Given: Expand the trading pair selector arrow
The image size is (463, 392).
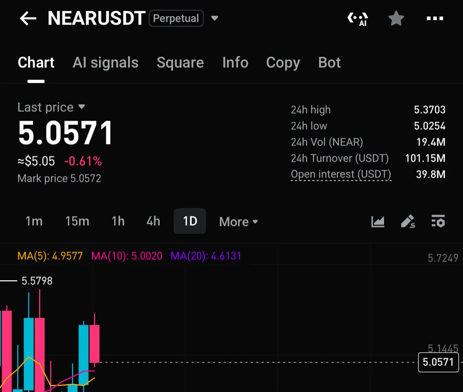Looking at the screenshot, I should click(215, 18).
